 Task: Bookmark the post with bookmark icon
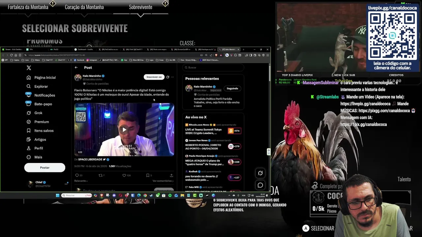149,175
